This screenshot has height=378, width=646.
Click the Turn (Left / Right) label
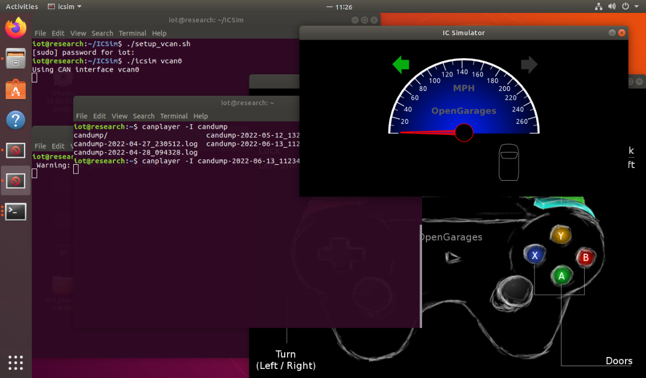286,360
